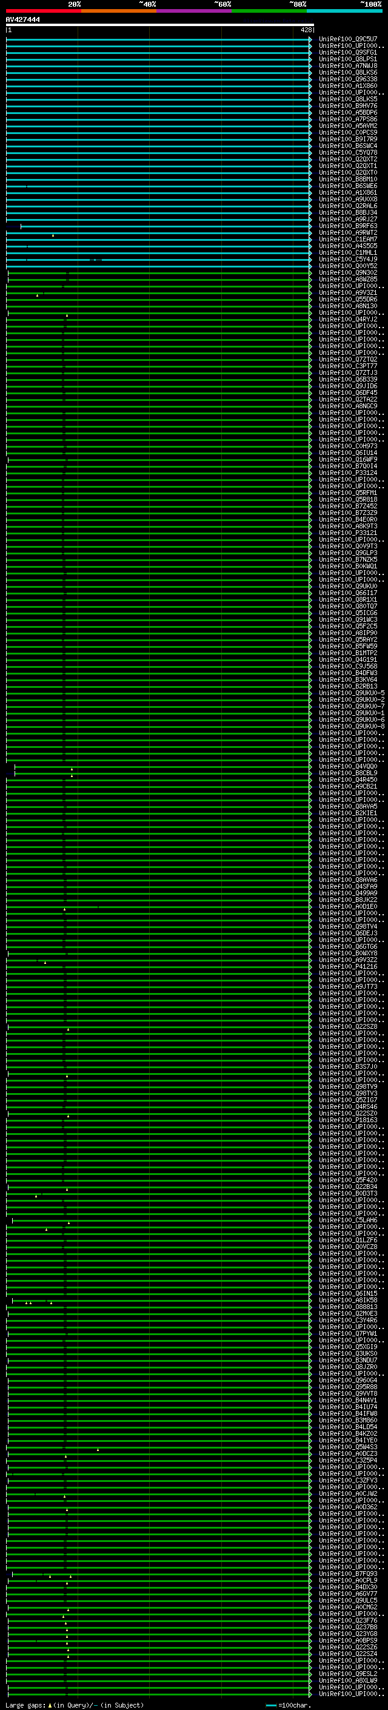Screen dimensions: 388x1710
Task: Click label UniRef100_B2RB13
Action: (x=347, y=685)
